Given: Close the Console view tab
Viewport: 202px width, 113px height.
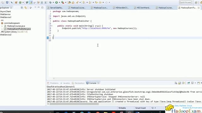Looking at the screenshot, I should (98, 83).
